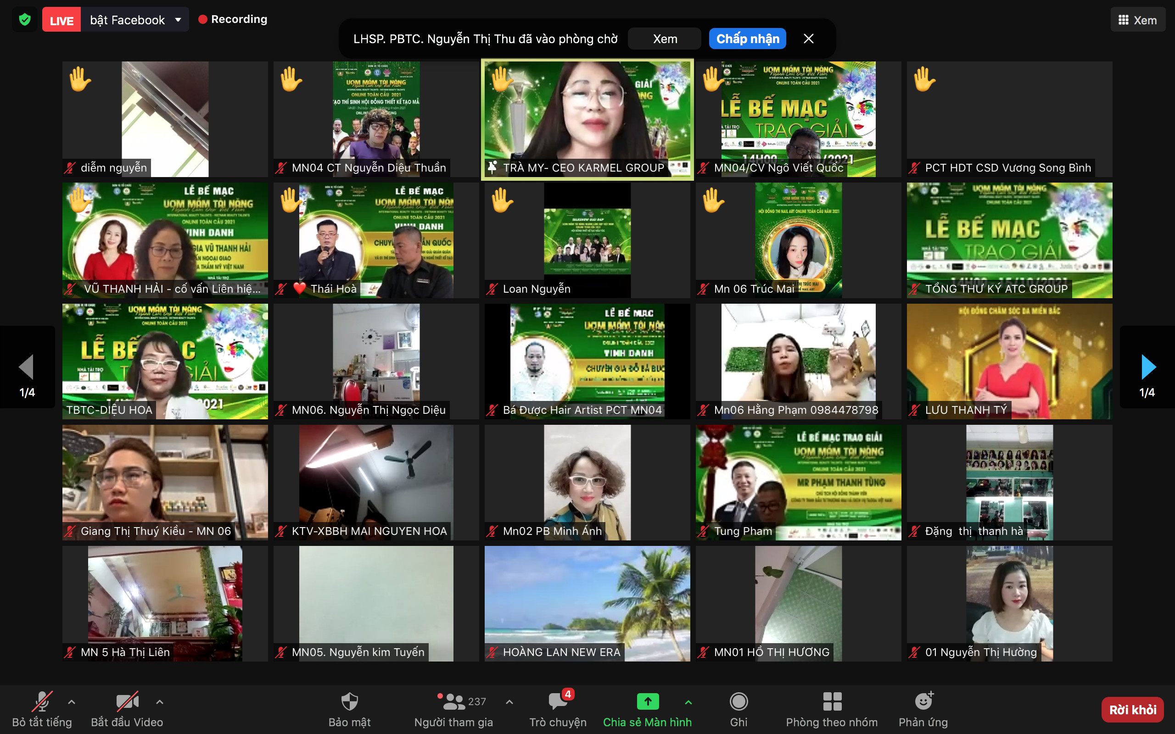Click raised hand on Mn 06 Trúc Mai
The height and width of the screenshot is (734, 1175).
click(x=714, y=200)
